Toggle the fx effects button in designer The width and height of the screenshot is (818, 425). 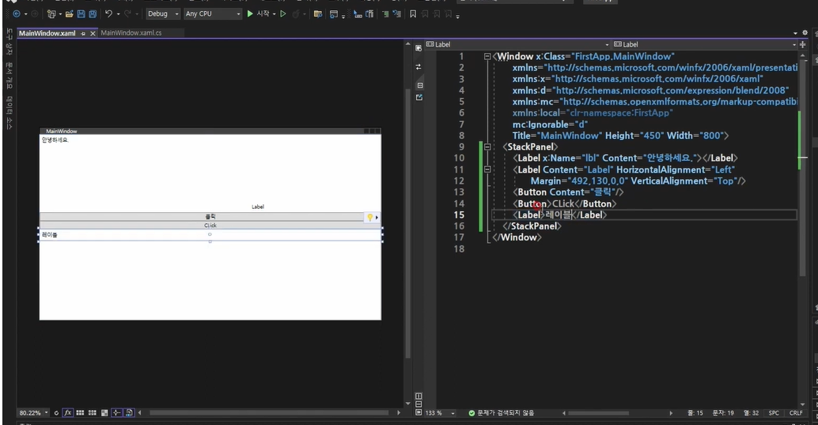coord(68,412)
